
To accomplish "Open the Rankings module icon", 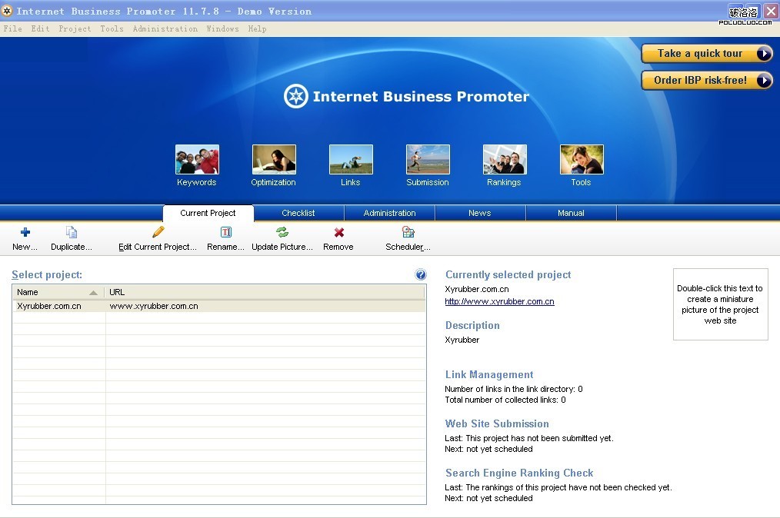I will coord(505,160).
